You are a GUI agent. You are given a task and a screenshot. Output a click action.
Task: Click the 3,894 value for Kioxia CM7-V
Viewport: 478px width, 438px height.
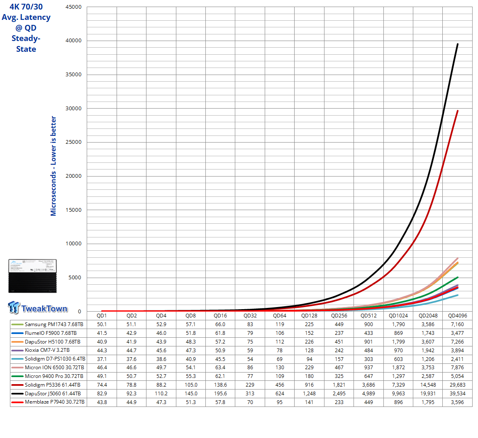[458, 350]
